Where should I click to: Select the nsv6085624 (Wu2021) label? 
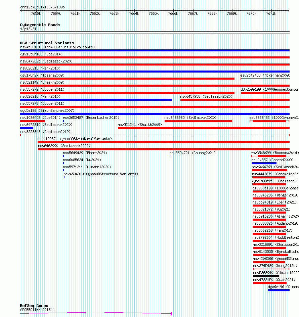[82, 160]
